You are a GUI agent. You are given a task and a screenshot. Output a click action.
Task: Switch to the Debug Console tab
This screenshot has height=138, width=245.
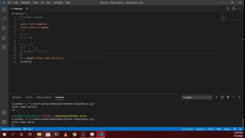click(x=44, y=97)
